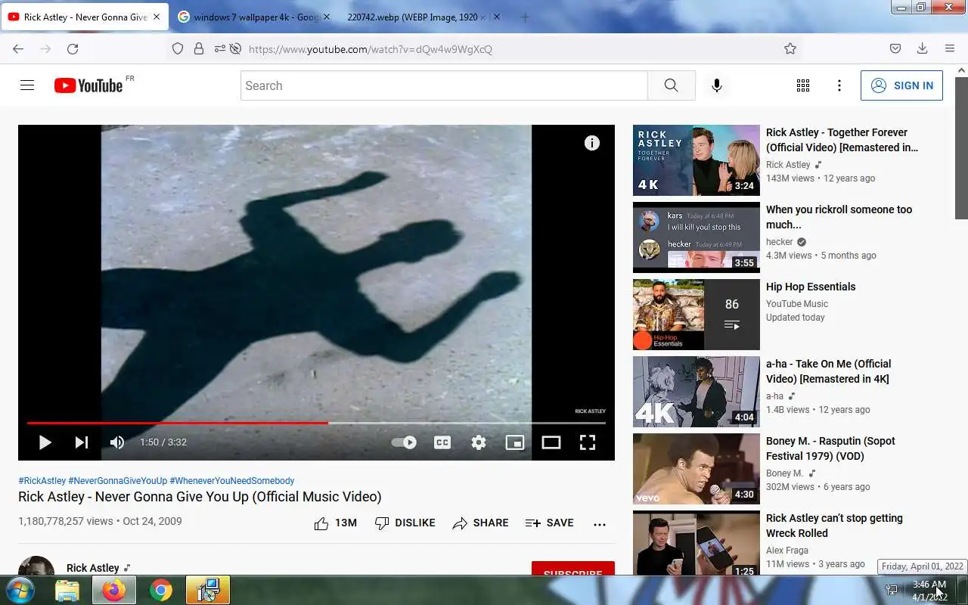
Task: Open the YouTube apps grid
Action: click(803, 85)
